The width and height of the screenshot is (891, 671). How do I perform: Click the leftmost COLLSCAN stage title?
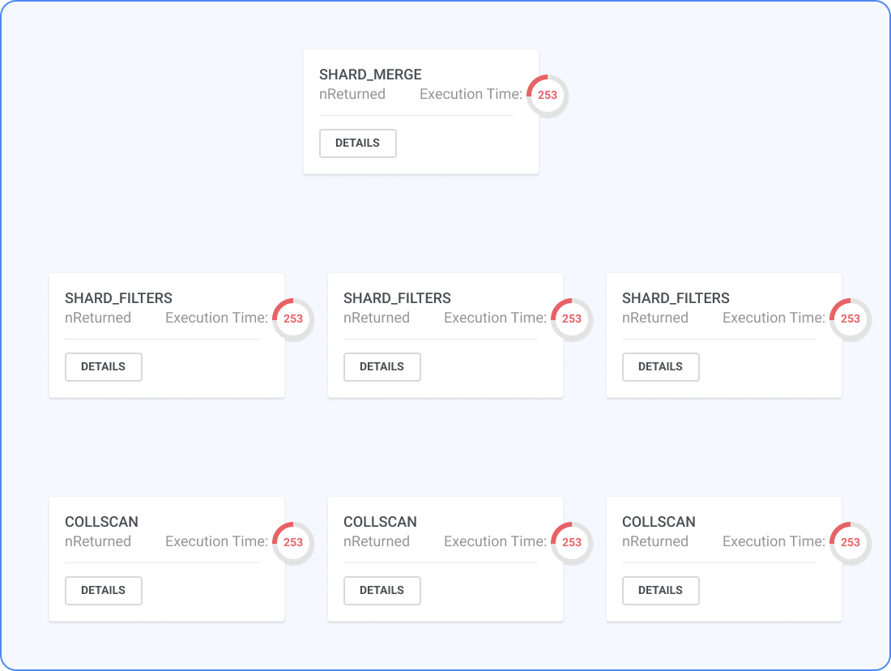tap(102, 521)
